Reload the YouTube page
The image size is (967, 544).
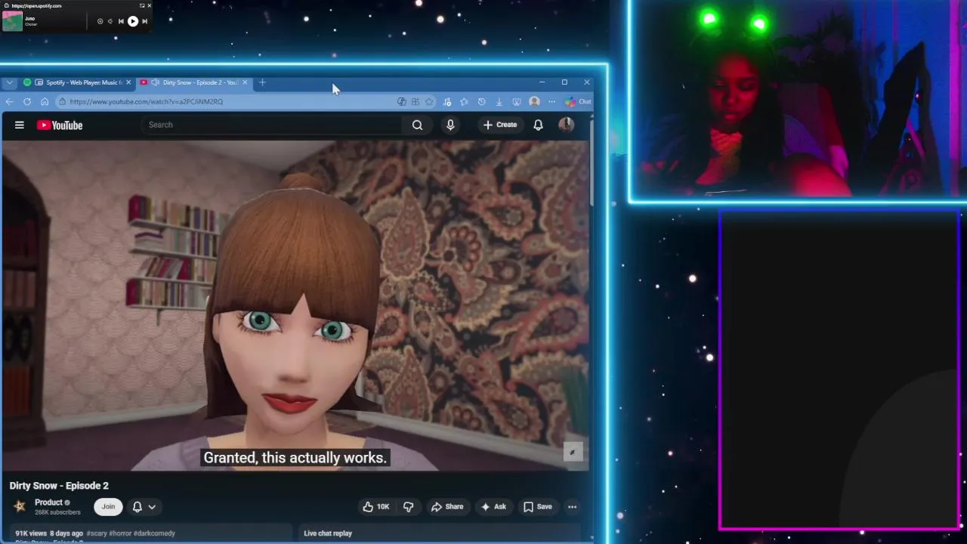pos(27,101)
